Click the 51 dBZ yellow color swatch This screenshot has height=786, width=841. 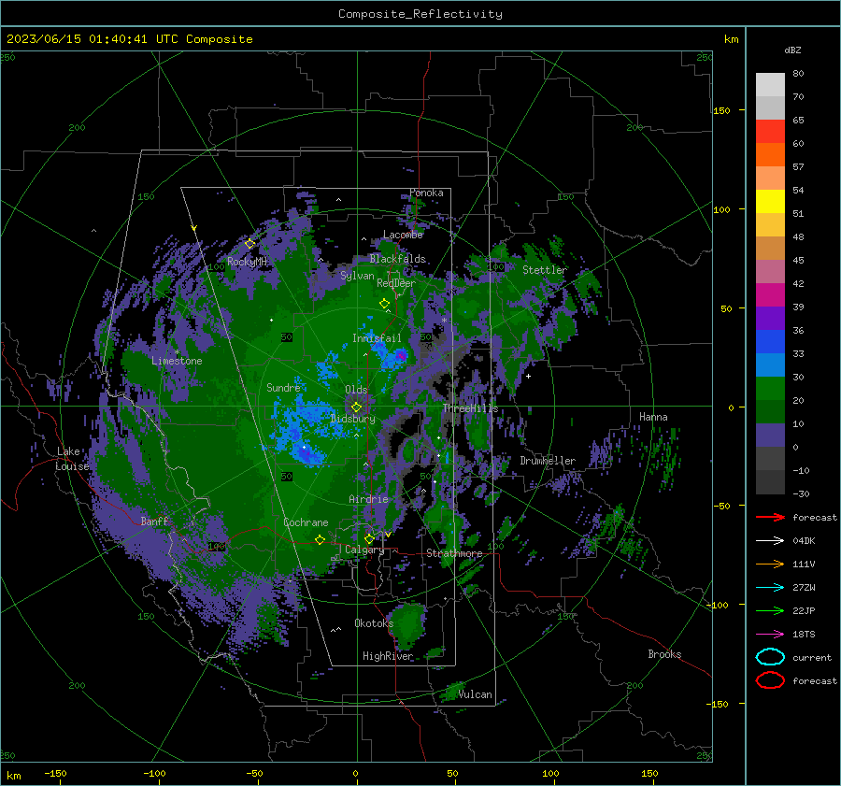(770, 201)
